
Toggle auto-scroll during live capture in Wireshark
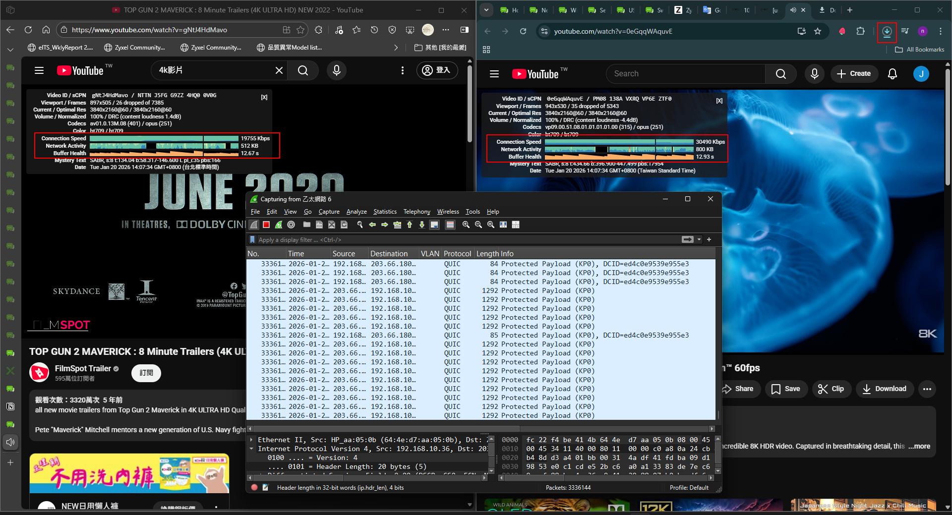tap(434, 225)
